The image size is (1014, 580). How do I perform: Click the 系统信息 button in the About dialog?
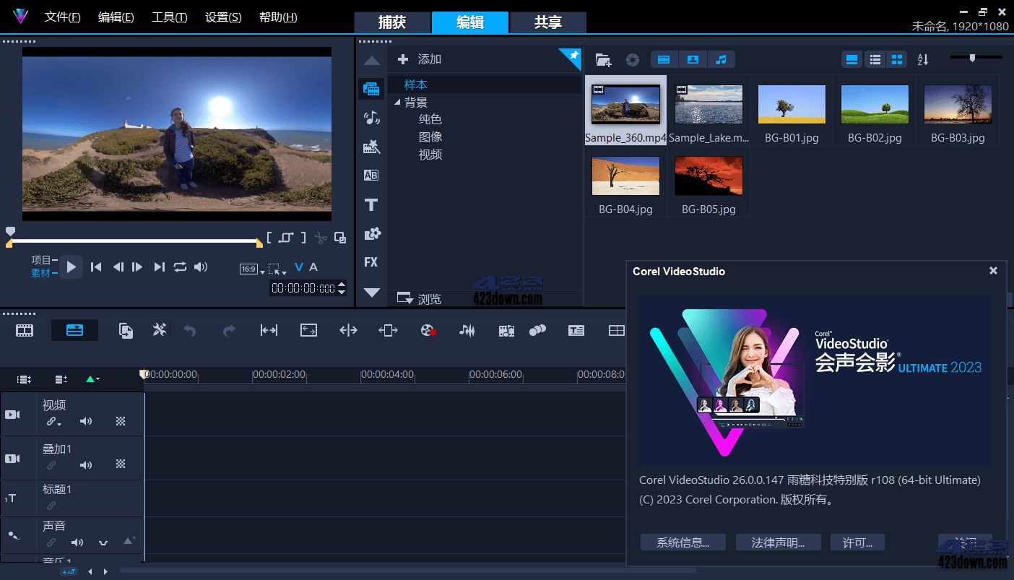tap(682, 542)
